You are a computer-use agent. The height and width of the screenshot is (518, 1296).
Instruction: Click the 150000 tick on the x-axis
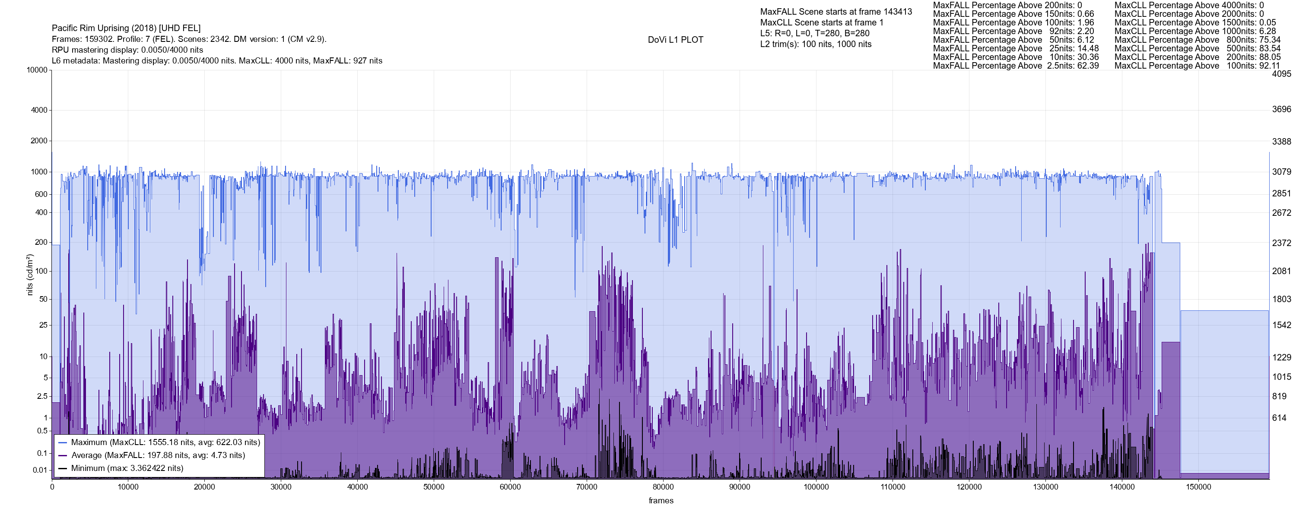coord(1198,487)
